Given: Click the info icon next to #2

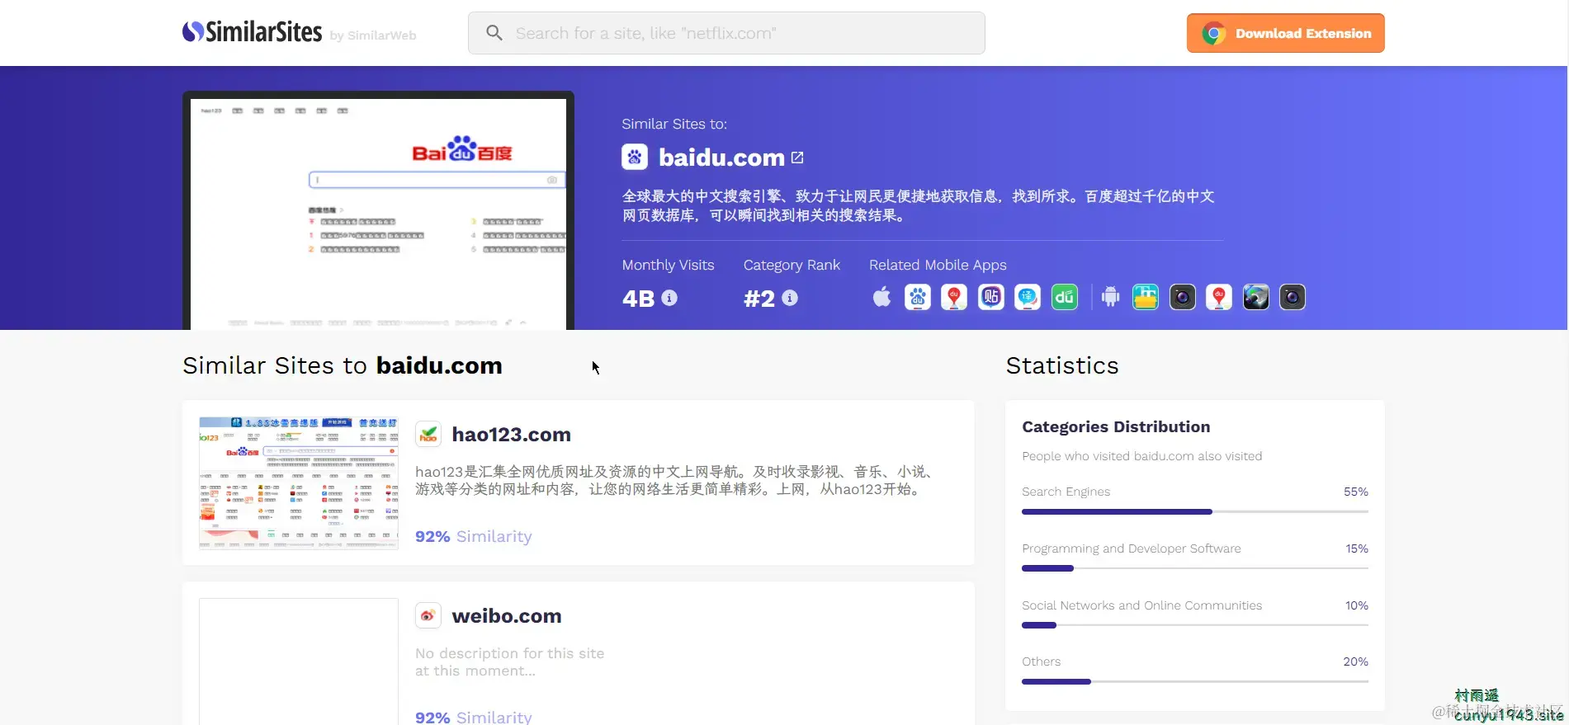Looking at the screenshot, I should click(x=790, y=298).
